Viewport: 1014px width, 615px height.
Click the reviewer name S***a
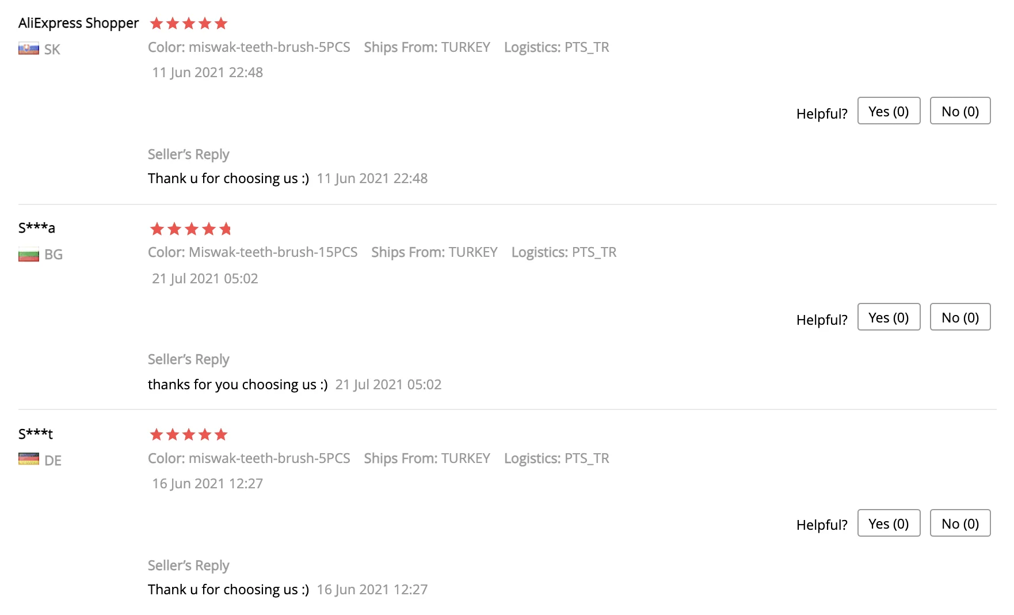[37, 228]
